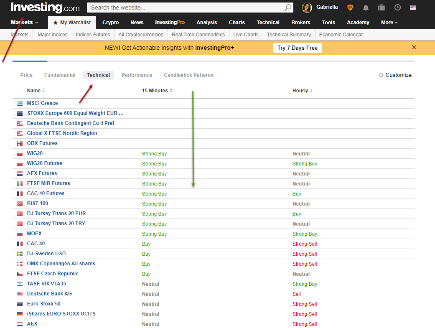Open Gabriella's profile avatar

click(307, 8)
